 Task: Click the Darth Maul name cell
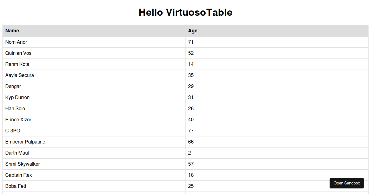click(x=17, y=153)
